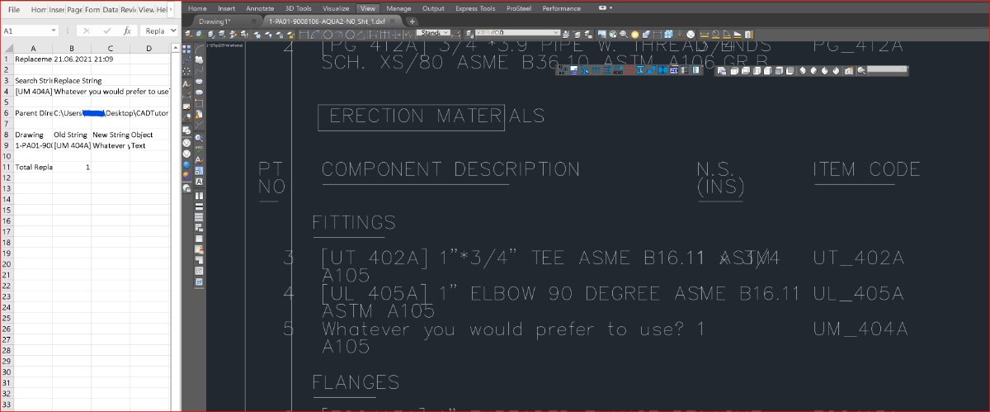
Task: Select the Bottom view icon in View toolbar
Action: (746, 72)
